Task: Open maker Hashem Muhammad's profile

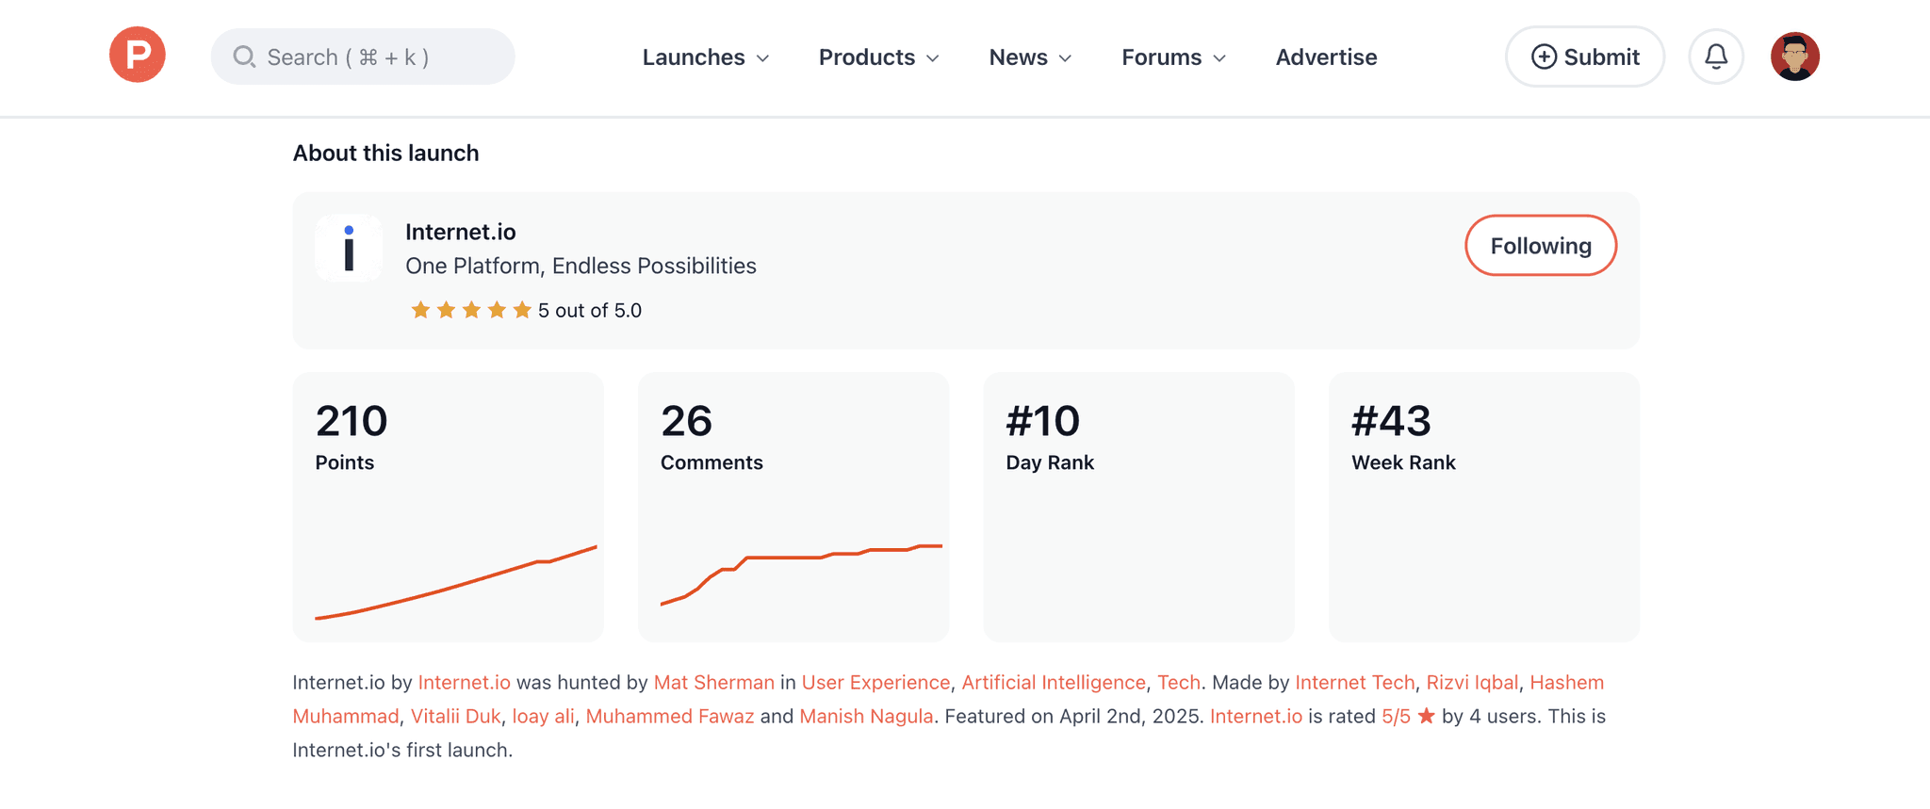Action: tap(1566, 682)
